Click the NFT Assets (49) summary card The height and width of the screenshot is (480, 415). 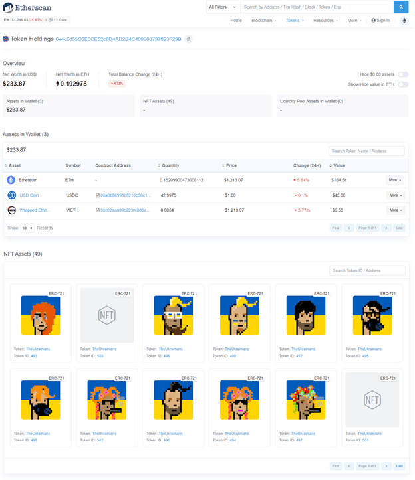(207, 106)
